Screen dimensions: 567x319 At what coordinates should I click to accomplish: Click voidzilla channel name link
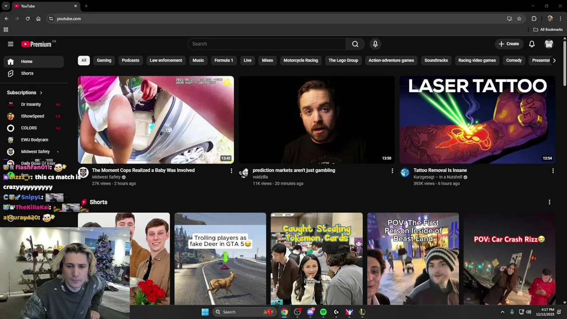260,177
